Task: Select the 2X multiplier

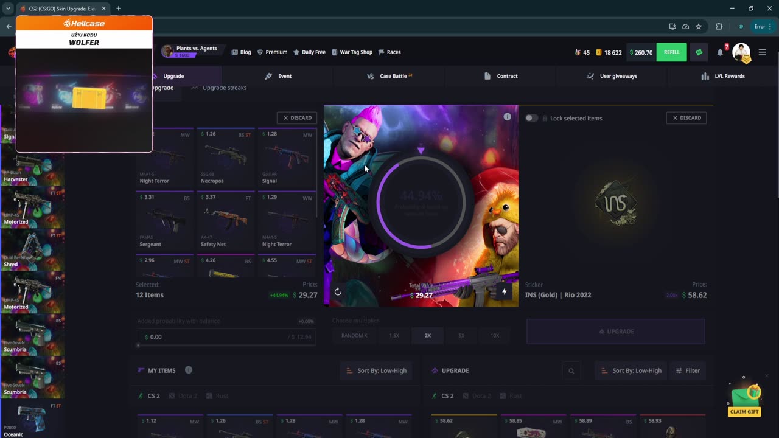Action: pyautogui.click(x=427, y=336)
